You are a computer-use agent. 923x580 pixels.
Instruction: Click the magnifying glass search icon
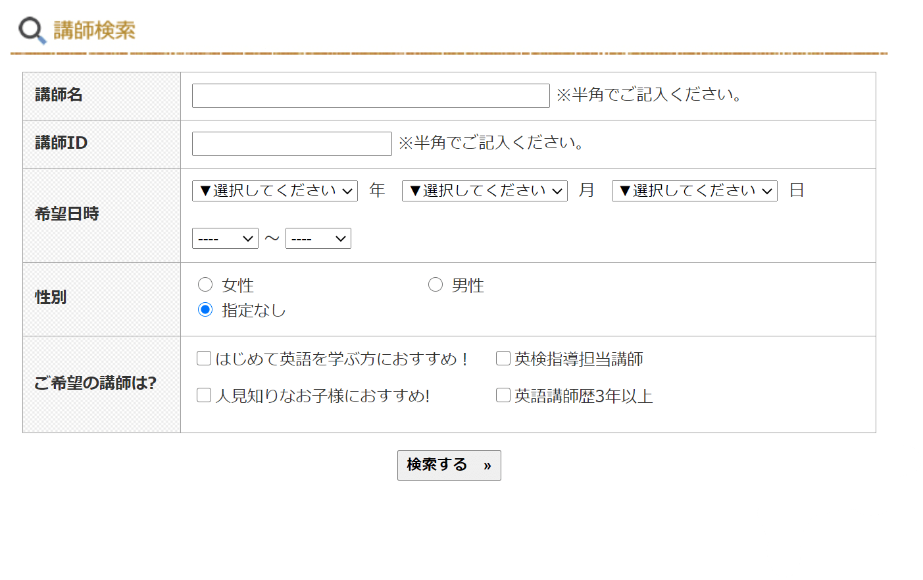[32, 30]
